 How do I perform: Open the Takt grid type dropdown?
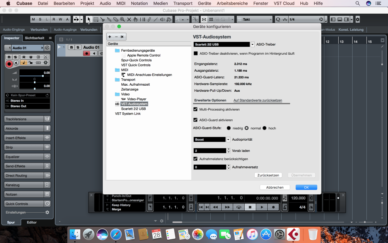click(255, 19)
